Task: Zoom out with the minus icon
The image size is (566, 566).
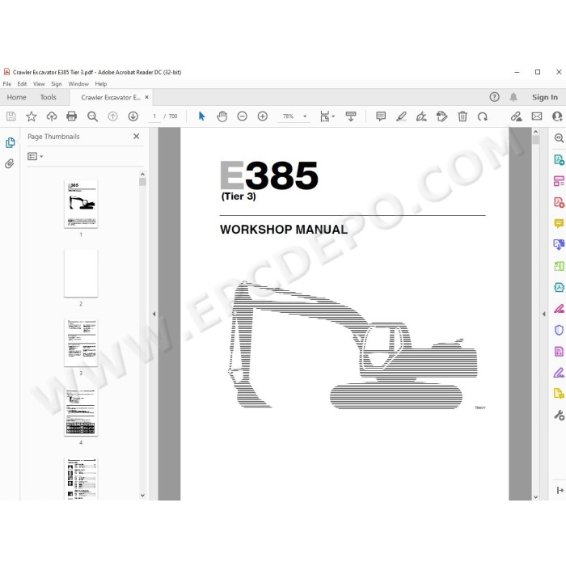Action: (243, 116)
